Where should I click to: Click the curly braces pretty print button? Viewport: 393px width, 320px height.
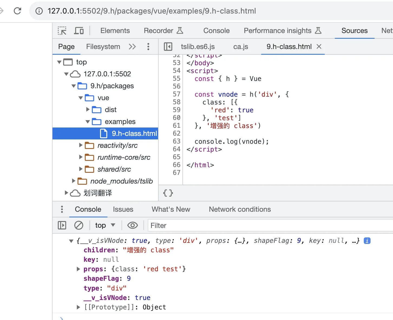pos(168,193)
